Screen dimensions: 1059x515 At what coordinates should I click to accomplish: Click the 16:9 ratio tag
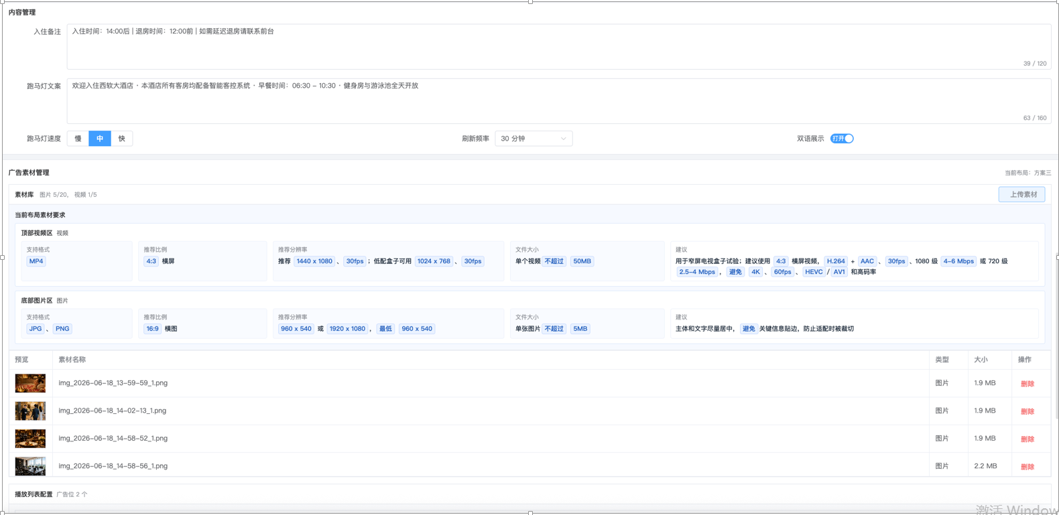pyautogui.click(x=153, y=329)
